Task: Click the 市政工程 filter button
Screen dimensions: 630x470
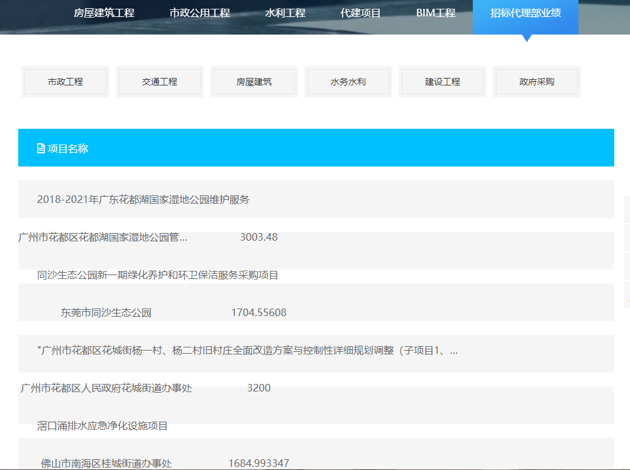Action: point(65,82)
